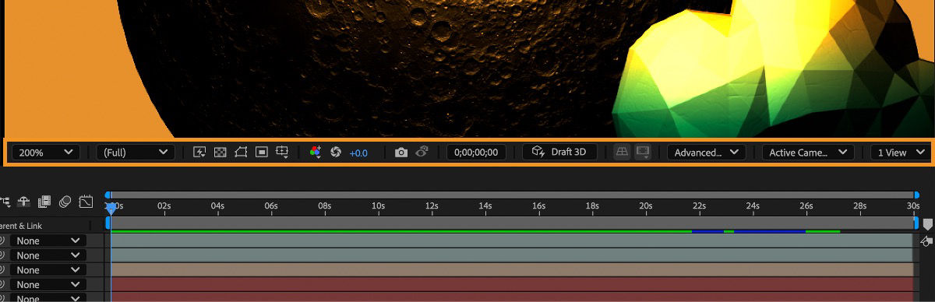The height and width of the screenshot is (302, 935).
Task: Select the tan layer bar in timeline
Action: [511, 270]
